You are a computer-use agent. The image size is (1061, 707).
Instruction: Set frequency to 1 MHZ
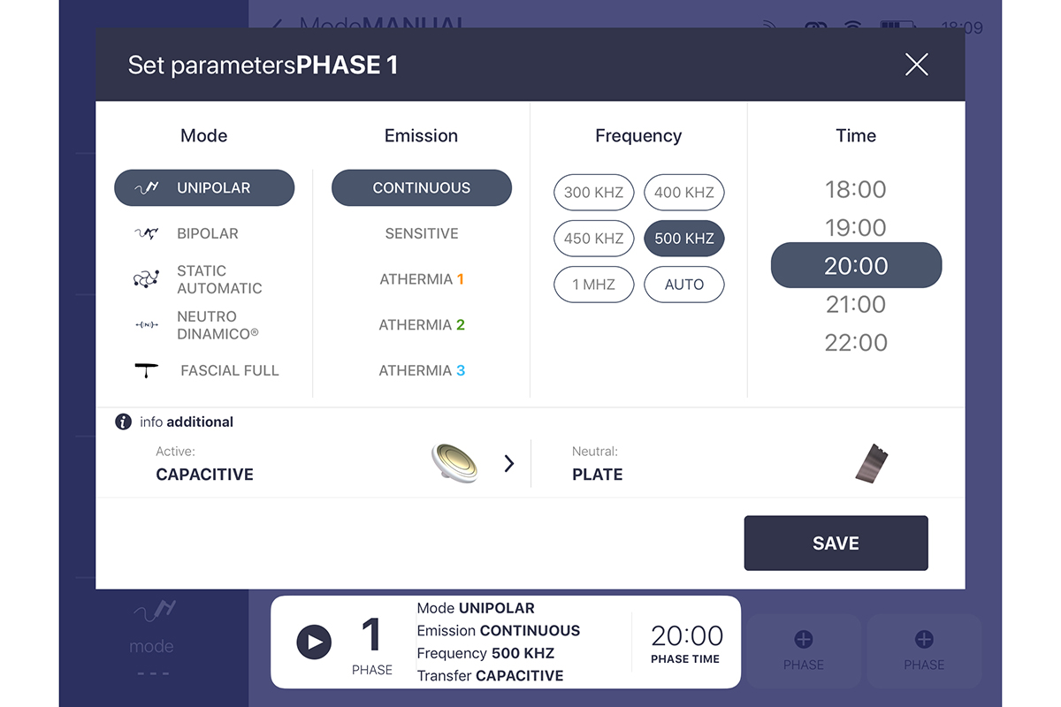[594, 285]
